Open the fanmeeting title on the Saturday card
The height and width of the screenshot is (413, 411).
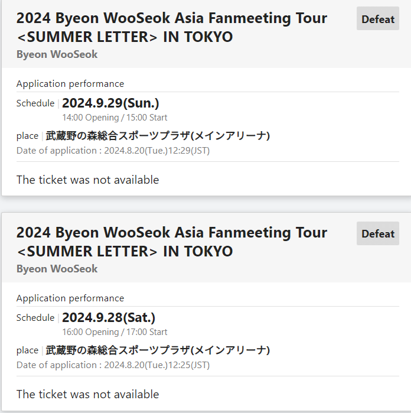[x=171, y=242]
